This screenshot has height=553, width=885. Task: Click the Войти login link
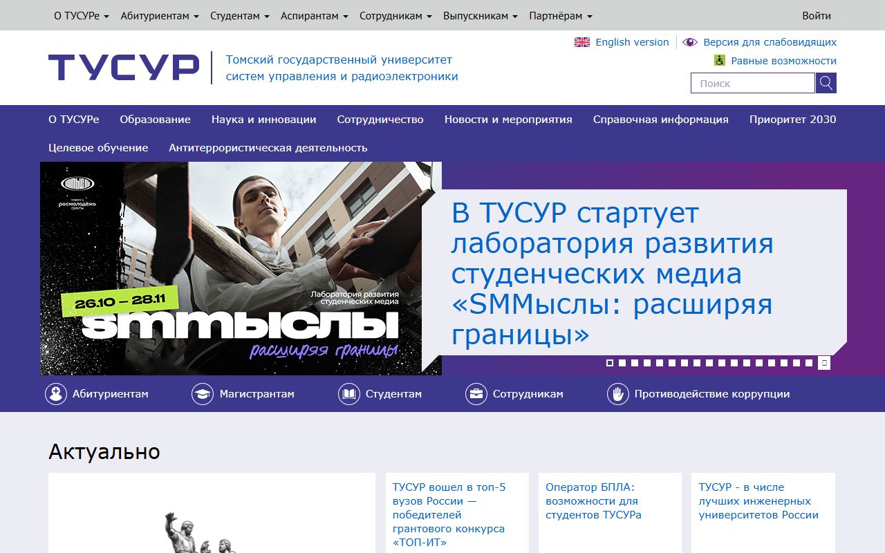tap(817, 15)
